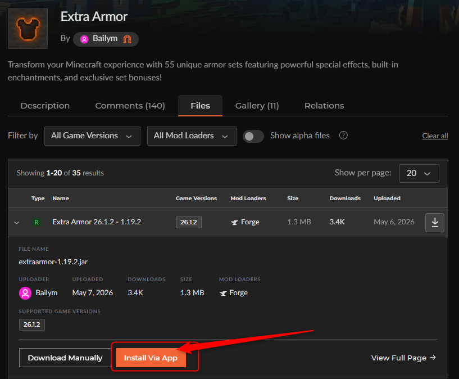Open the All Mod Loaders dropdown
Image resolution: width=459 pixels, height=379 pixels.
(192, 136)
